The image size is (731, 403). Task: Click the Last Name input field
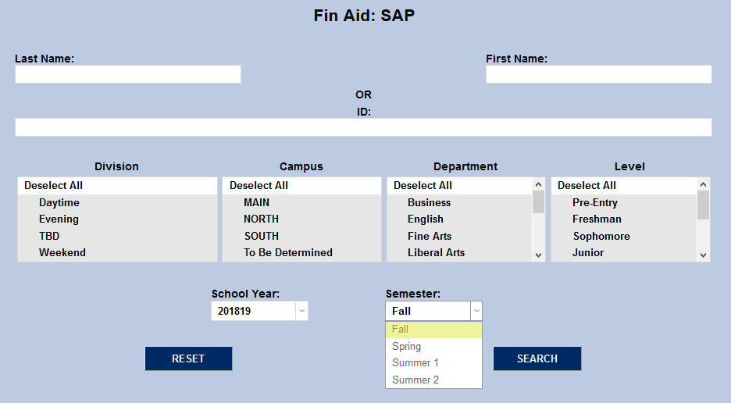tap(128, 74)
